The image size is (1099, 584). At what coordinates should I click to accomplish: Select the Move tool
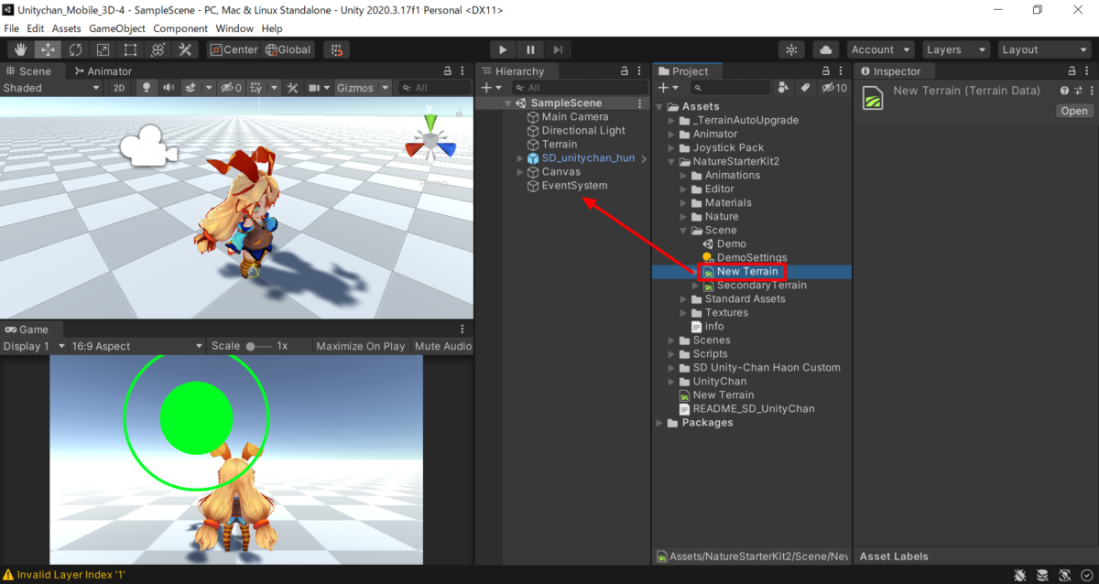click(x=49, y=49)
